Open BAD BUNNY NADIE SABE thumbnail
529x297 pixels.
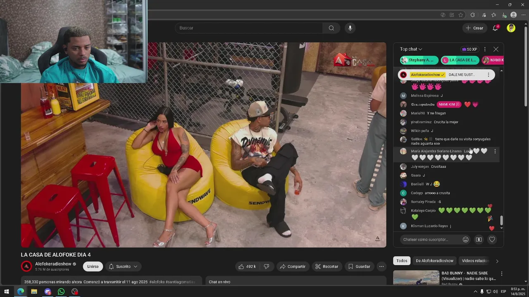pos(416,278)
